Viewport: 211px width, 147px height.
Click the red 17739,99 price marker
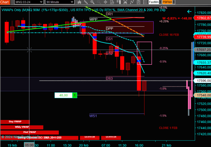click(x=202, y=37)
